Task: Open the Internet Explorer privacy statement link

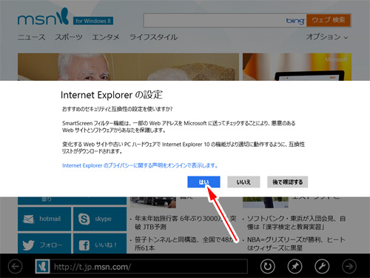Action: (140, 165)
